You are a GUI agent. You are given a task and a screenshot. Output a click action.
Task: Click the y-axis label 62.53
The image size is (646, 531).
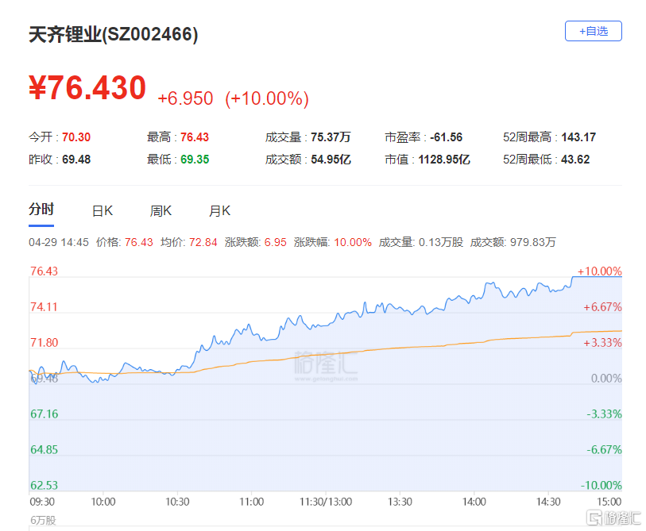pos(44,485)
